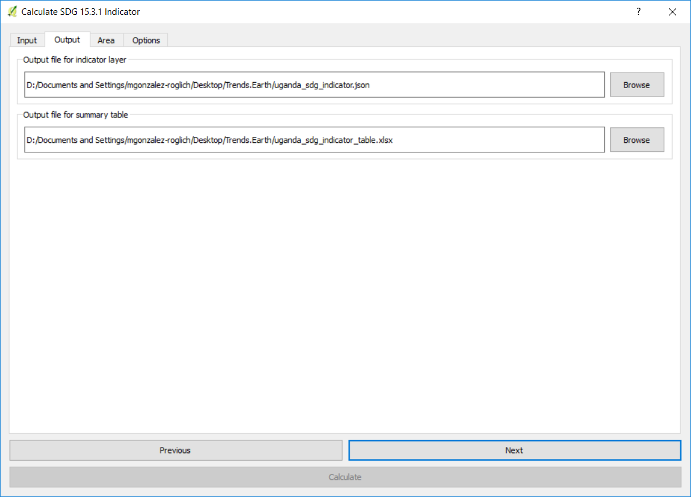
Task: Switch to the Input tab
Action: pyautogui.click(x=27, y=40)
